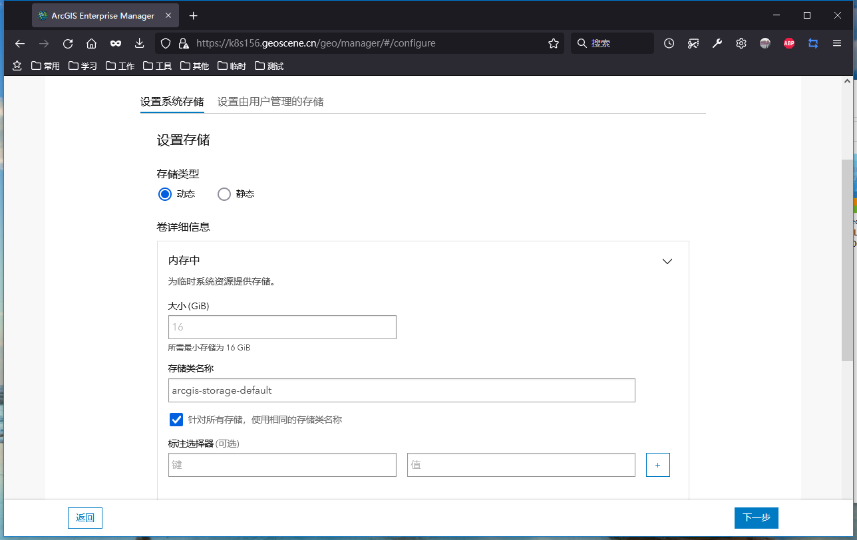Click the ABP Adblock Plus icon
Viewport: 857px width, 540px height.
[789, 43]
